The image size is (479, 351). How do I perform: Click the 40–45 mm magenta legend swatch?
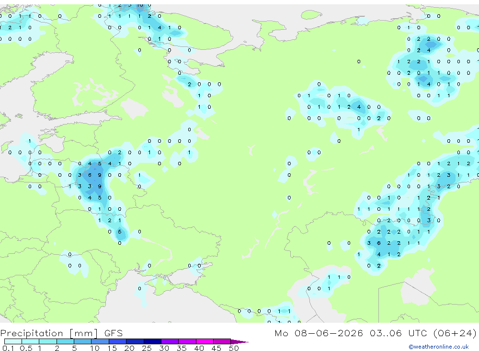(x=205, y=341)
